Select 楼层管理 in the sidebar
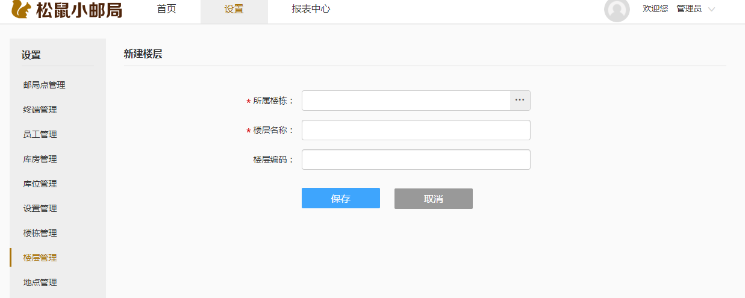Image resolution: width=745 pixels, height=298 pixels. (40, 258)
